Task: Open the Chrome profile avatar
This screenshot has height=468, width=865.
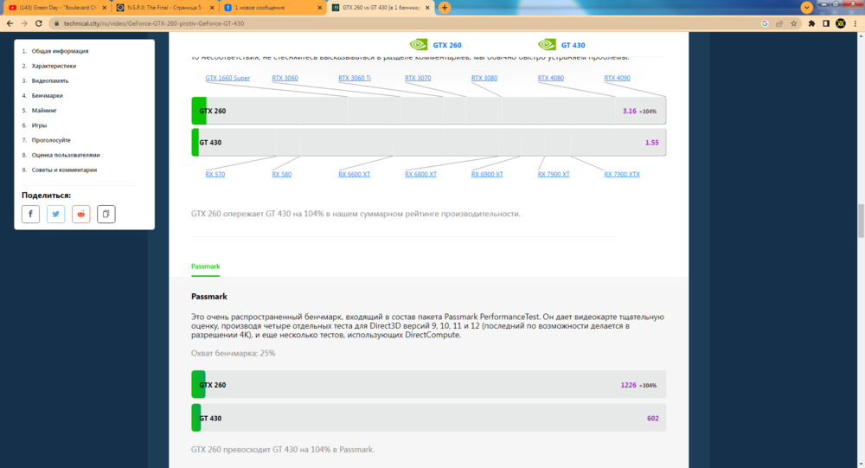Action: (x=841, y=23)
